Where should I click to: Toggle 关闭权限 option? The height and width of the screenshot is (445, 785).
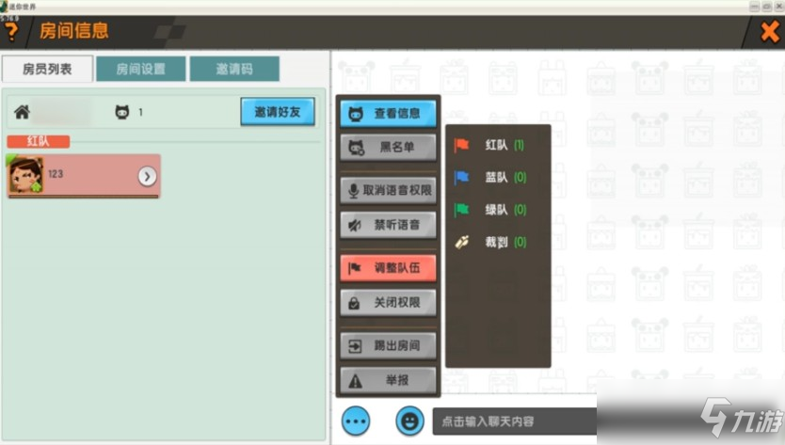388,302
